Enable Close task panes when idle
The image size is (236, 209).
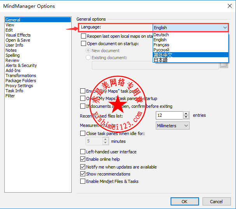click(x=83, y=133)
